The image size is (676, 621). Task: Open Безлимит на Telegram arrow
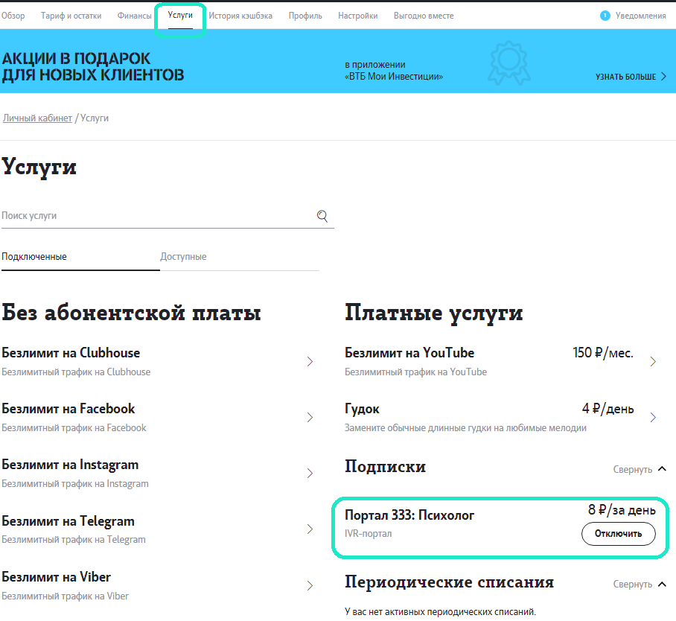(x=310, y=529)
